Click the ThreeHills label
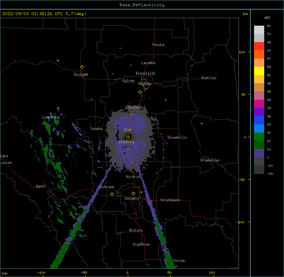The height and width of the screenshot is (277, 284). [177, 138]
